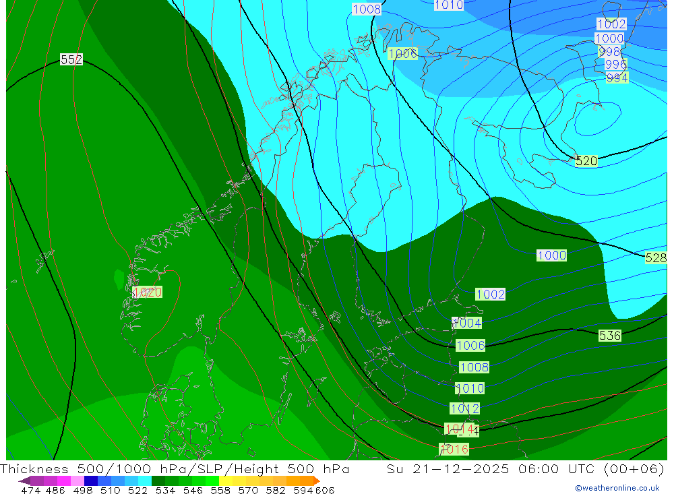Image resolution: width=674 pixels, height=494 pixels.
Task: Select the cyan swatch in the legend
Action: [145, 481]
